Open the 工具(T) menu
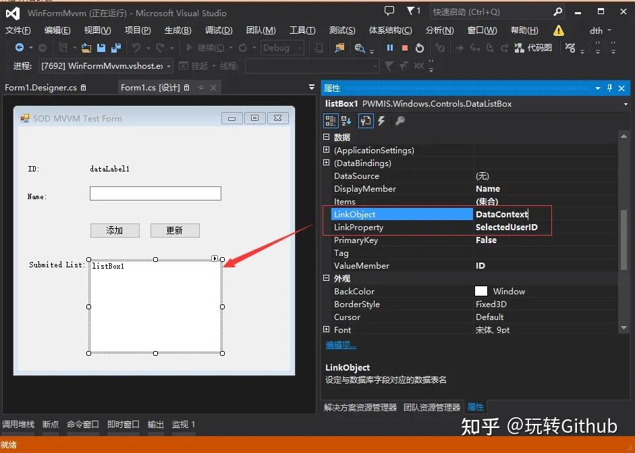 [302, 30]
